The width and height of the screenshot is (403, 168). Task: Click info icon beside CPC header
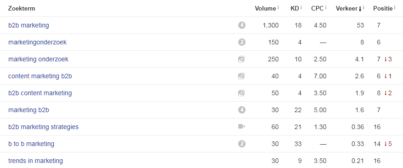326,8
